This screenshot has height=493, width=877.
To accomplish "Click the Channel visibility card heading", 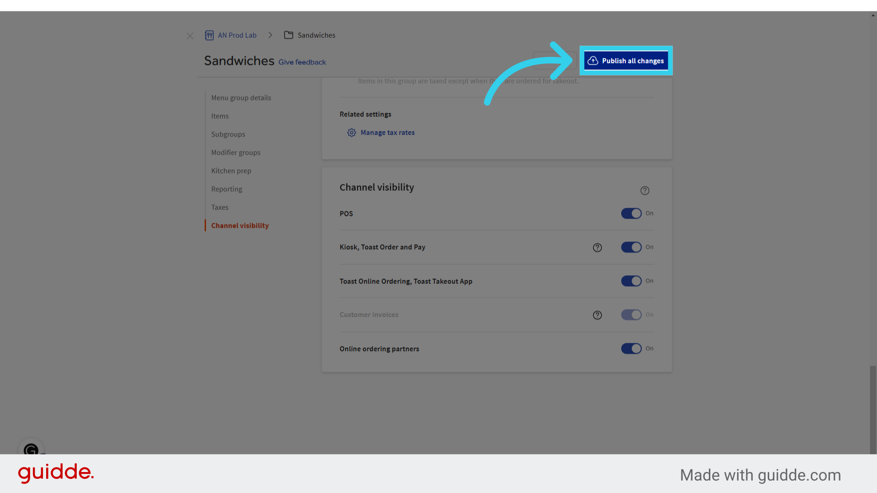I will 377,187.
